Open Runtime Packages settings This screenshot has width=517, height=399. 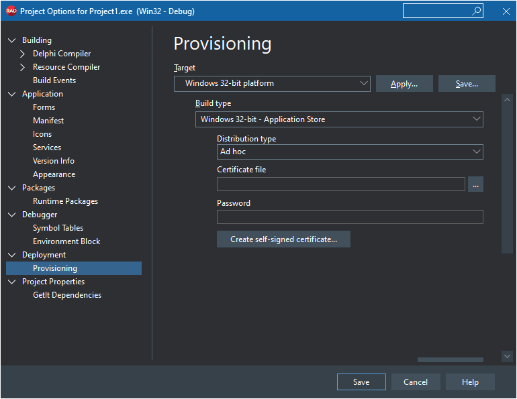click(x=65, y=201)
